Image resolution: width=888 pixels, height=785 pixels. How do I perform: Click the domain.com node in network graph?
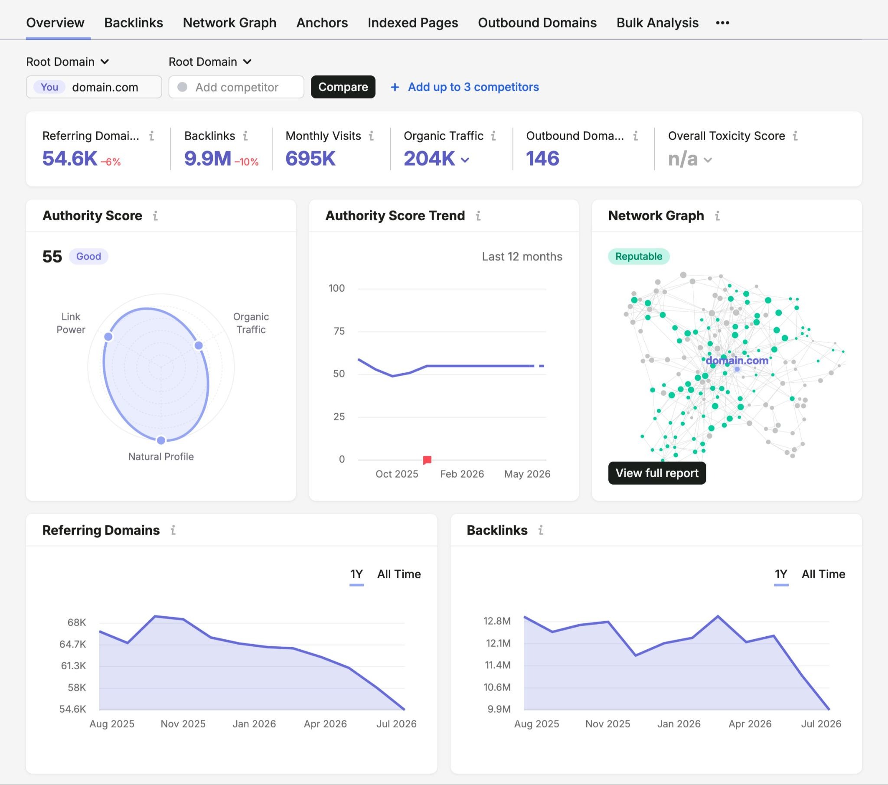click(737, 369)
